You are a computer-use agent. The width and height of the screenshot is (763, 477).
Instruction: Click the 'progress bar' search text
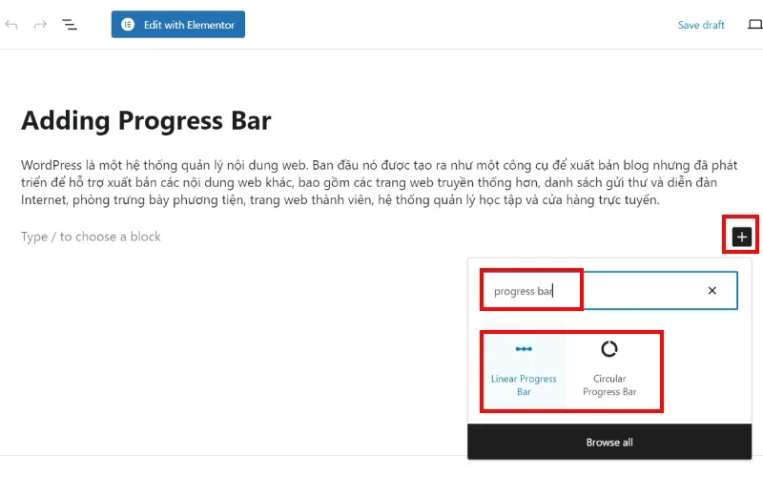[523, 291]
